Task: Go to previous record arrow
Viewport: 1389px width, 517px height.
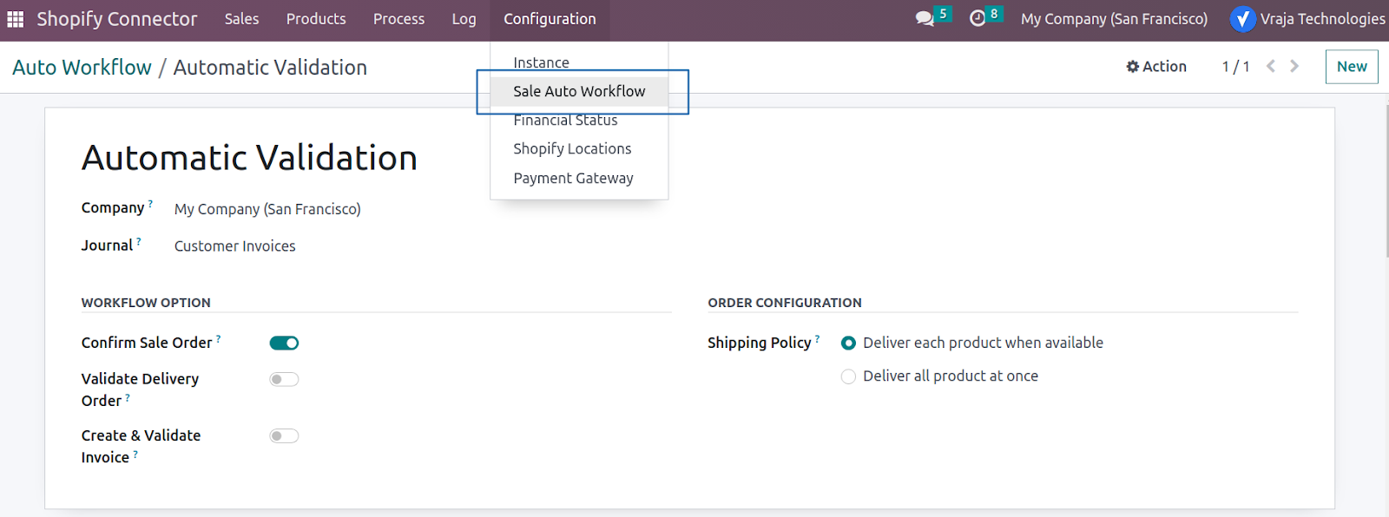Action: coord(1270,66)
